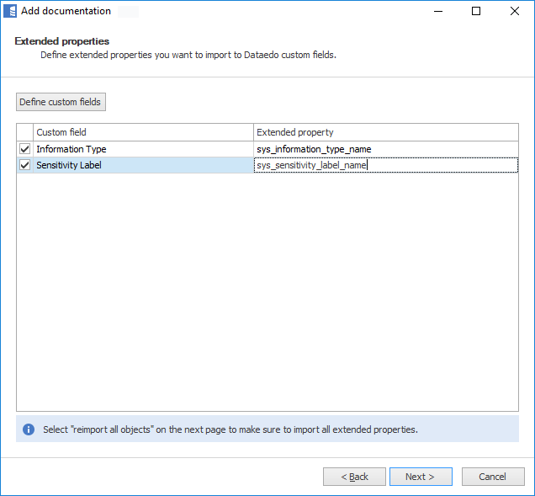Maximize the Add documentation window
Viewport: 535px width, 496px height.
coord(476,11)
